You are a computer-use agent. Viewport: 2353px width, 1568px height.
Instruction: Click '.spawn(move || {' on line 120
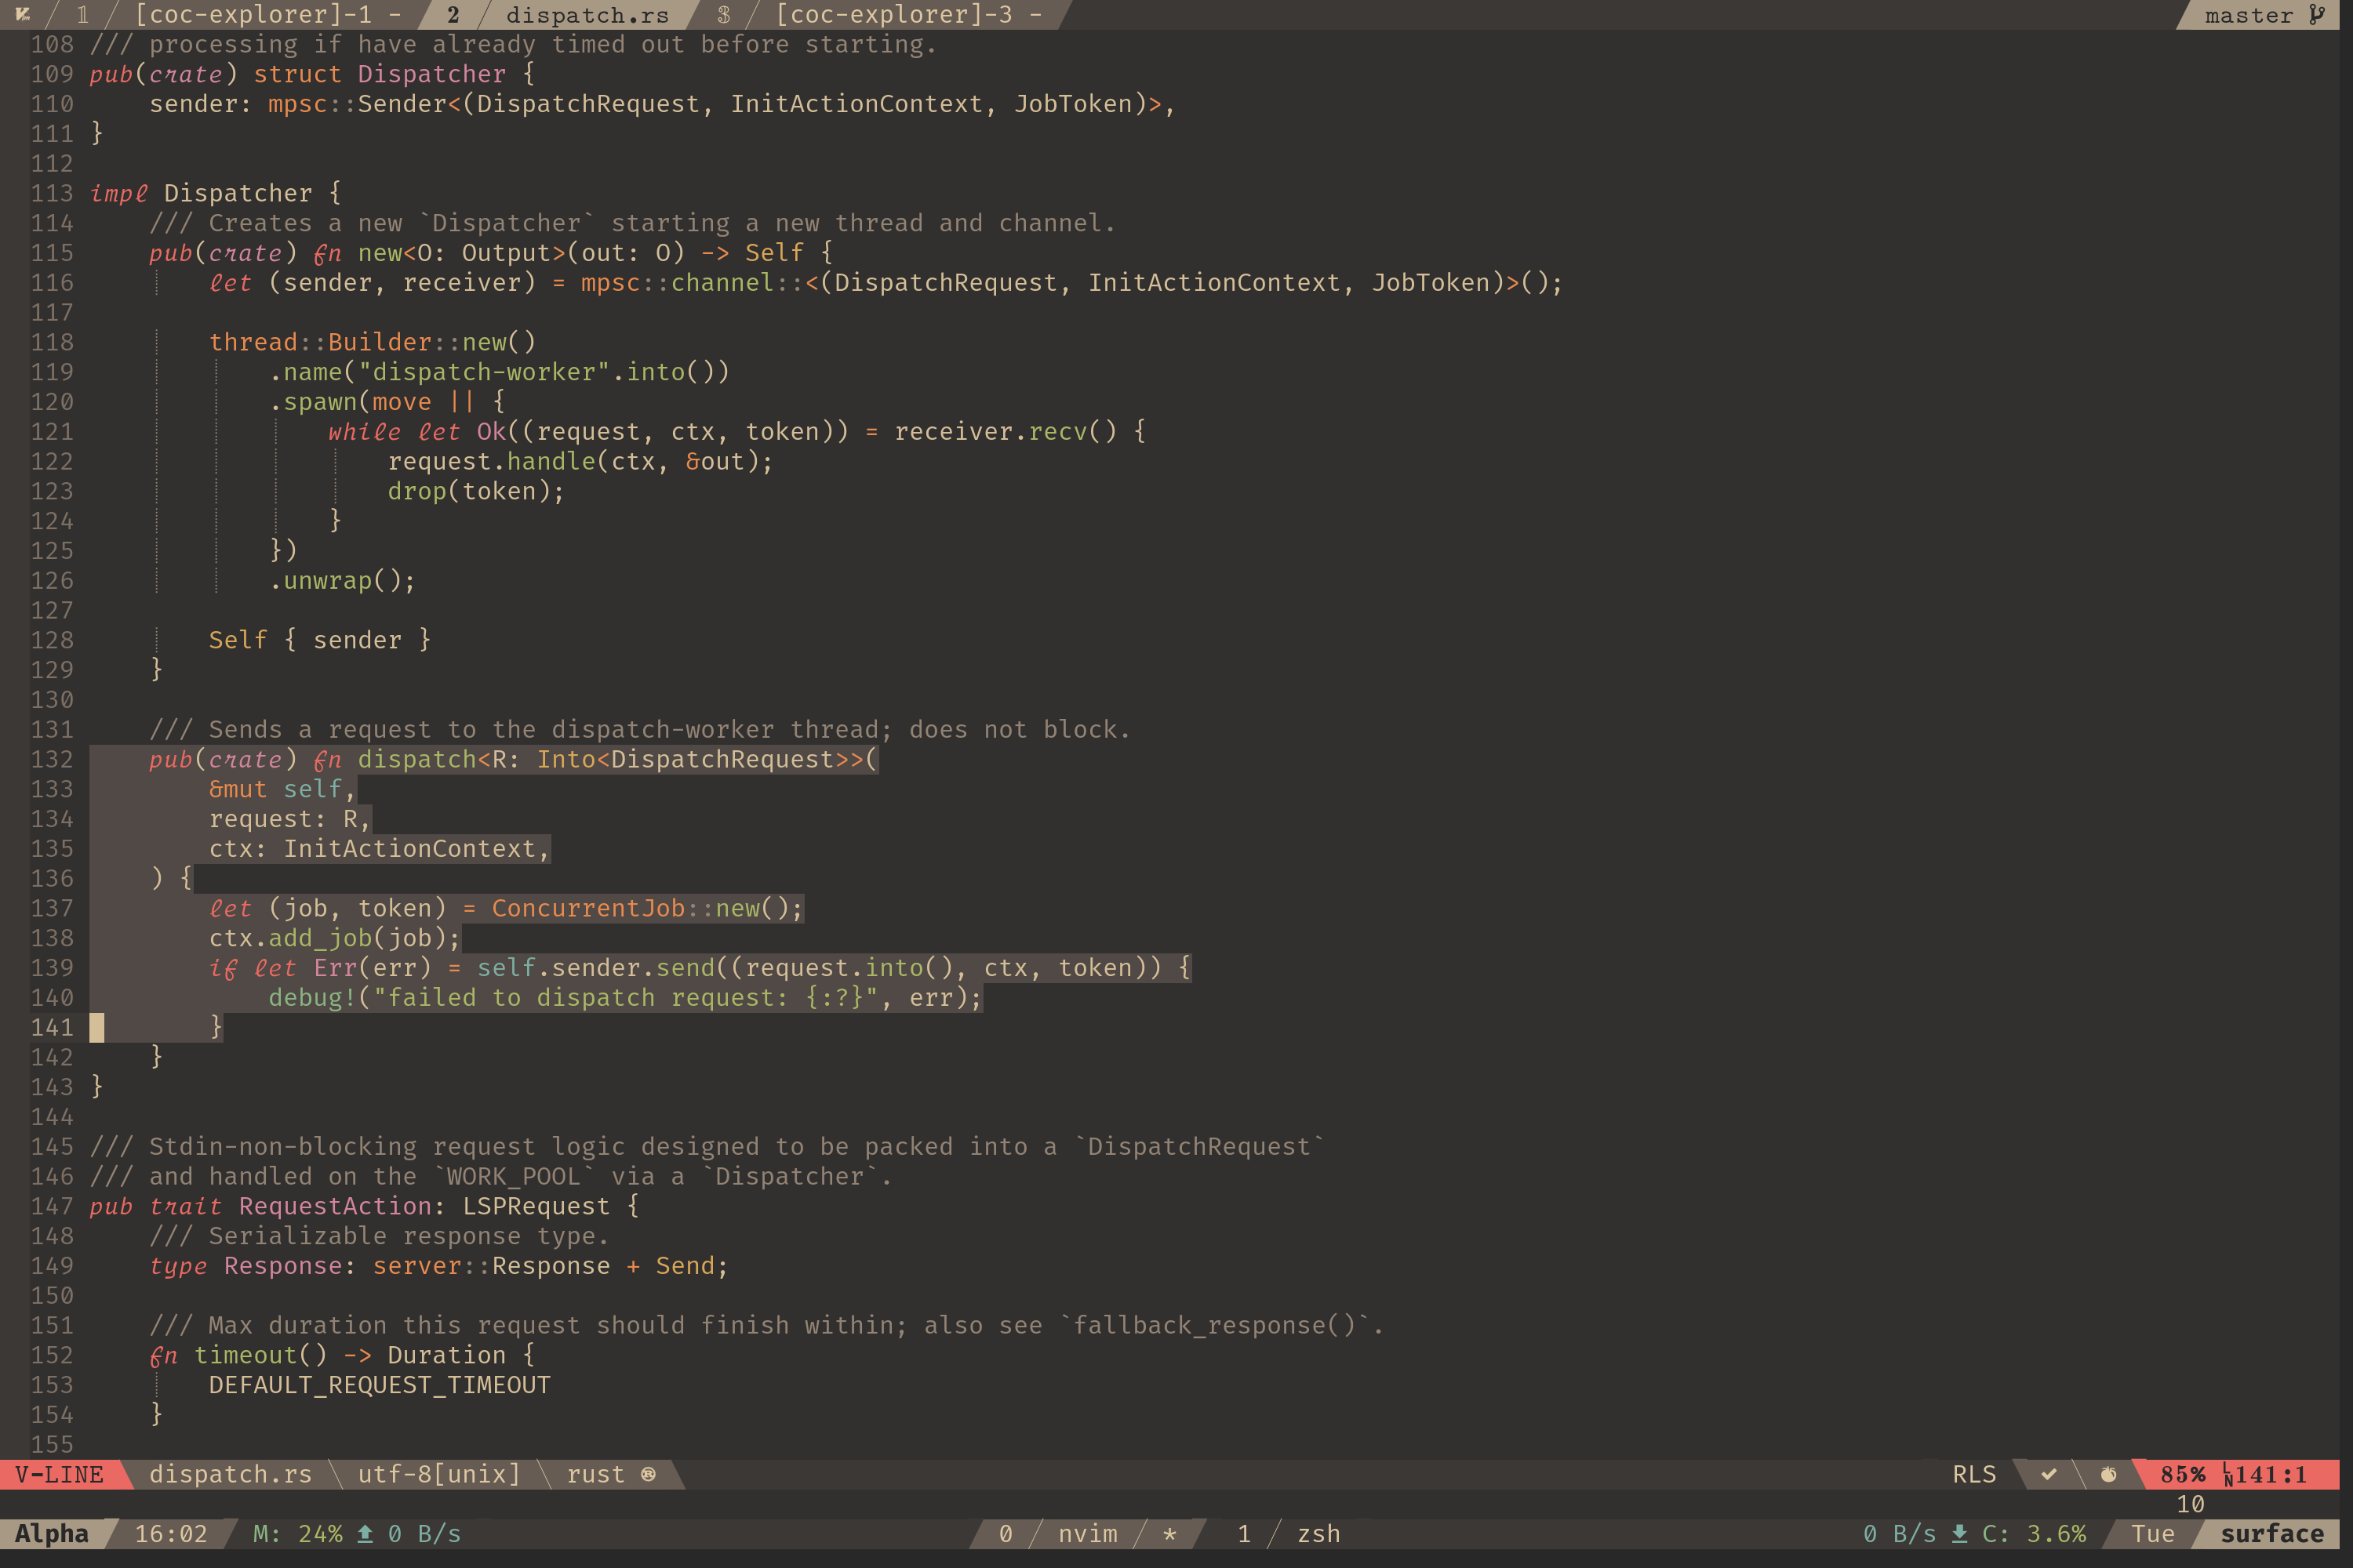point(387,402)
